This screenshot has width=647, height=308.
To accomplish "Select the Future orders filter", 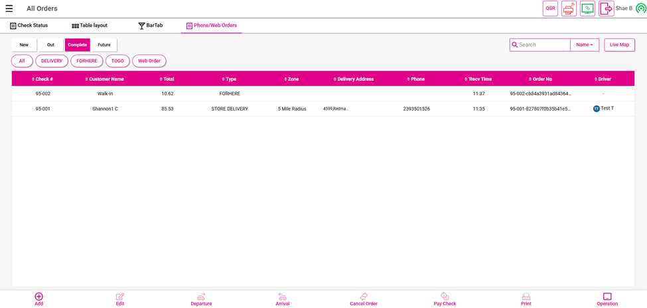I will tap(104, 45).
